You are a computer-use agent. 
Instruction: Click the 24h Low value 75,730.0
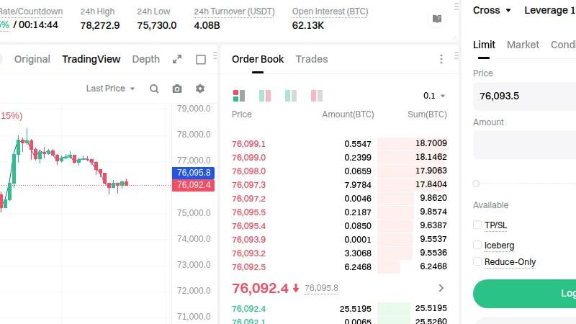point(157,25)
